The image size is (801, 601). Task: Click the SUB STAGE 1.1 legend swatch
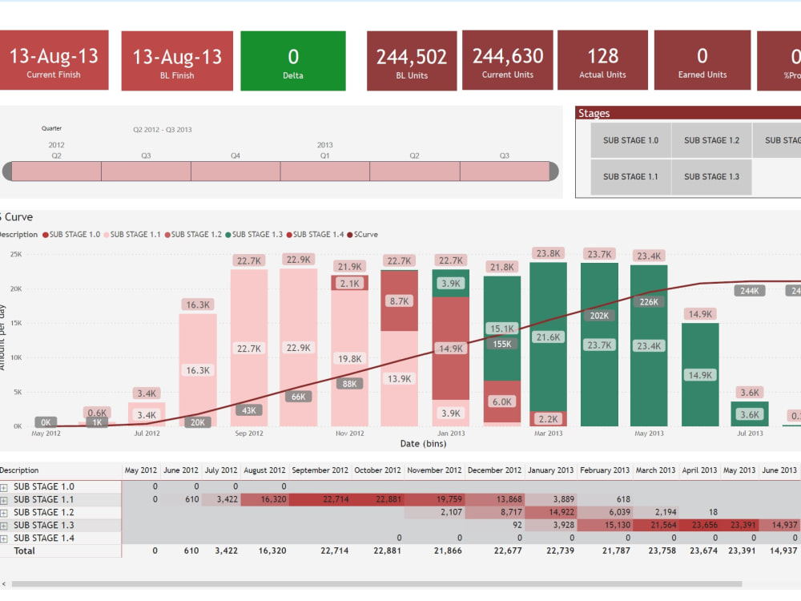107,235
